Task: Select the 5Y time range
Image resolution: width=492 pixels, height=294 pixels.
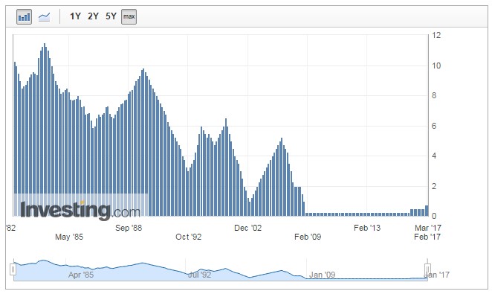Action: tap(111, 16)
